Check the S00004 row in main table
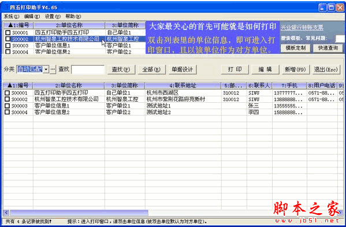This screenshot has width=346, height=227. (x=8, y=112)
